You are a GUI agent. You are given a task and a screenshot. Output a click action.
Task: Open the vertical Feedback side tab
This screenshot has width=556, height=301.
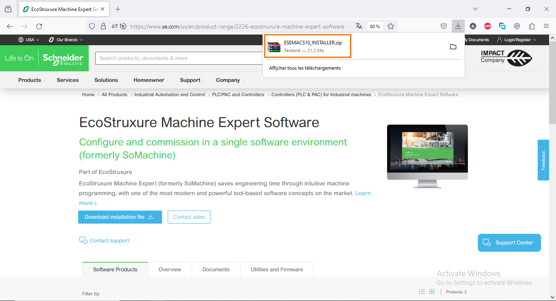[543, 160]
